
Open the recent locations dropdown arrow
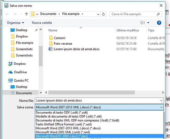pos(21,14)
